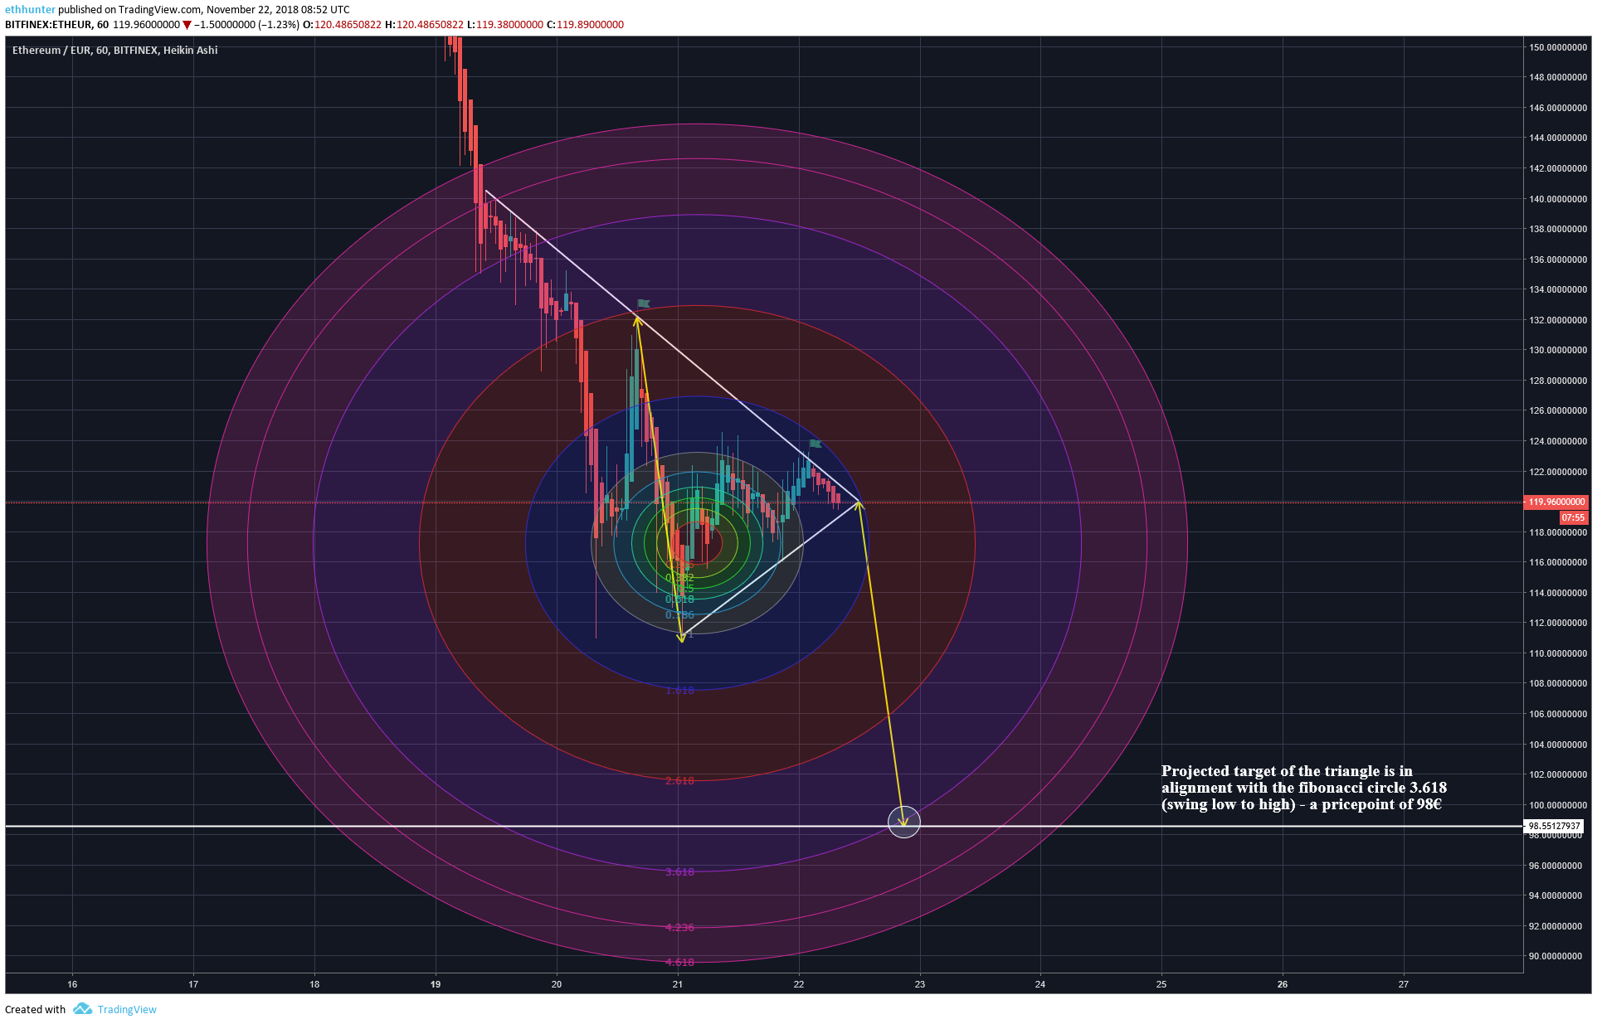
Task: Click date 27 on the time axis
Action: pyautogui.click(x=1404, y=984)
